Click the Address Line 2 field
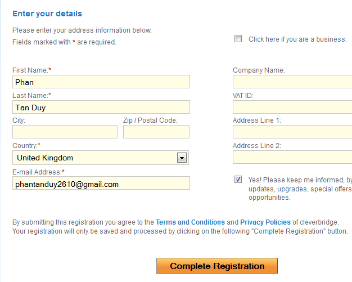The height and width of the screenshot is (282, 352). click(x=292, y=158)
